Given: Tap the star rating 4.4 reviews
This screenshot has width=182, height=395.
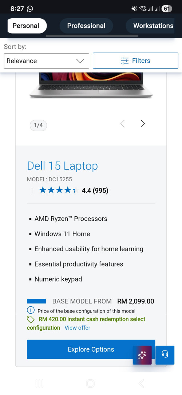Looking at the screenshot, I should click(x=74, y=190).
